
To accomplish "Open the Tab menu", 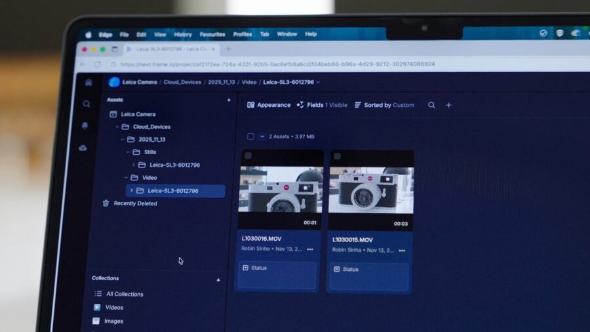I will tap(265, 34).
